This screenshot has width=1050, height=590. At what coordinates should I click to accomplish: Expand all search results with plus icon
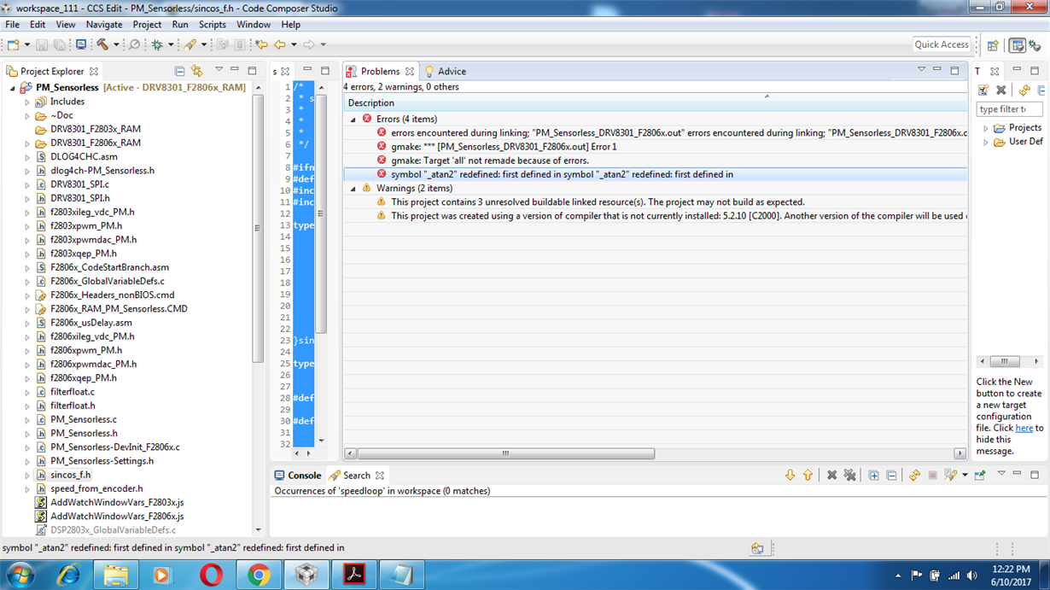click(873, 476)
